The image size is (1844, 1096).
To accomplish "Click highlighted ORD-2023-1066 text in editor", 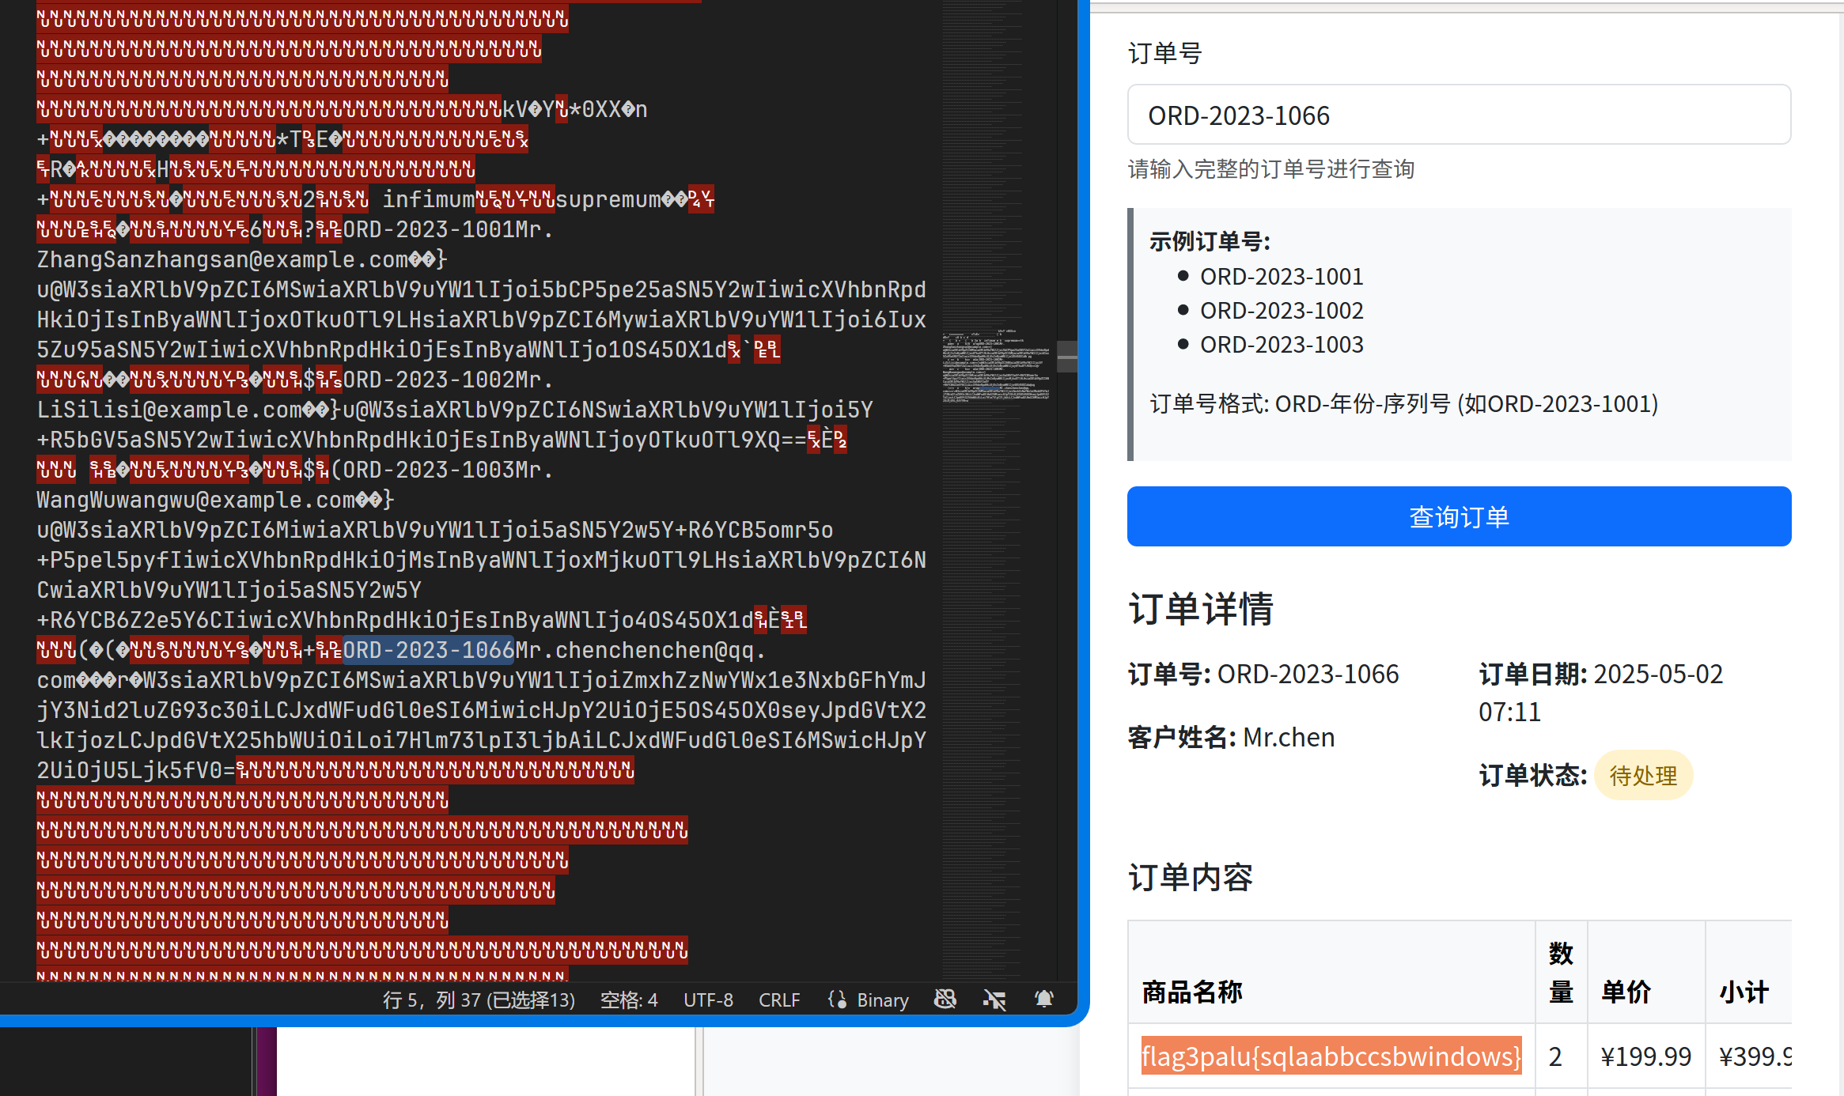I will coord(429,650).
